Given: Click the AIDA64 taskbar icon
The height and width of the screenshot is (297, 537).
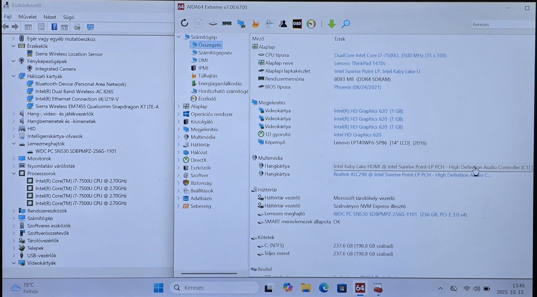Looking at the screenshot, I should tap(360, 288).
